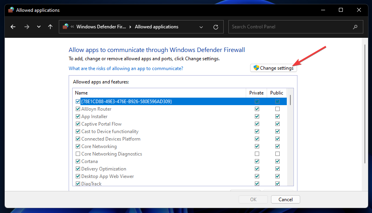Click Windows Defender Fir... breadcrumb
The image size is (372, 213).
101,27
